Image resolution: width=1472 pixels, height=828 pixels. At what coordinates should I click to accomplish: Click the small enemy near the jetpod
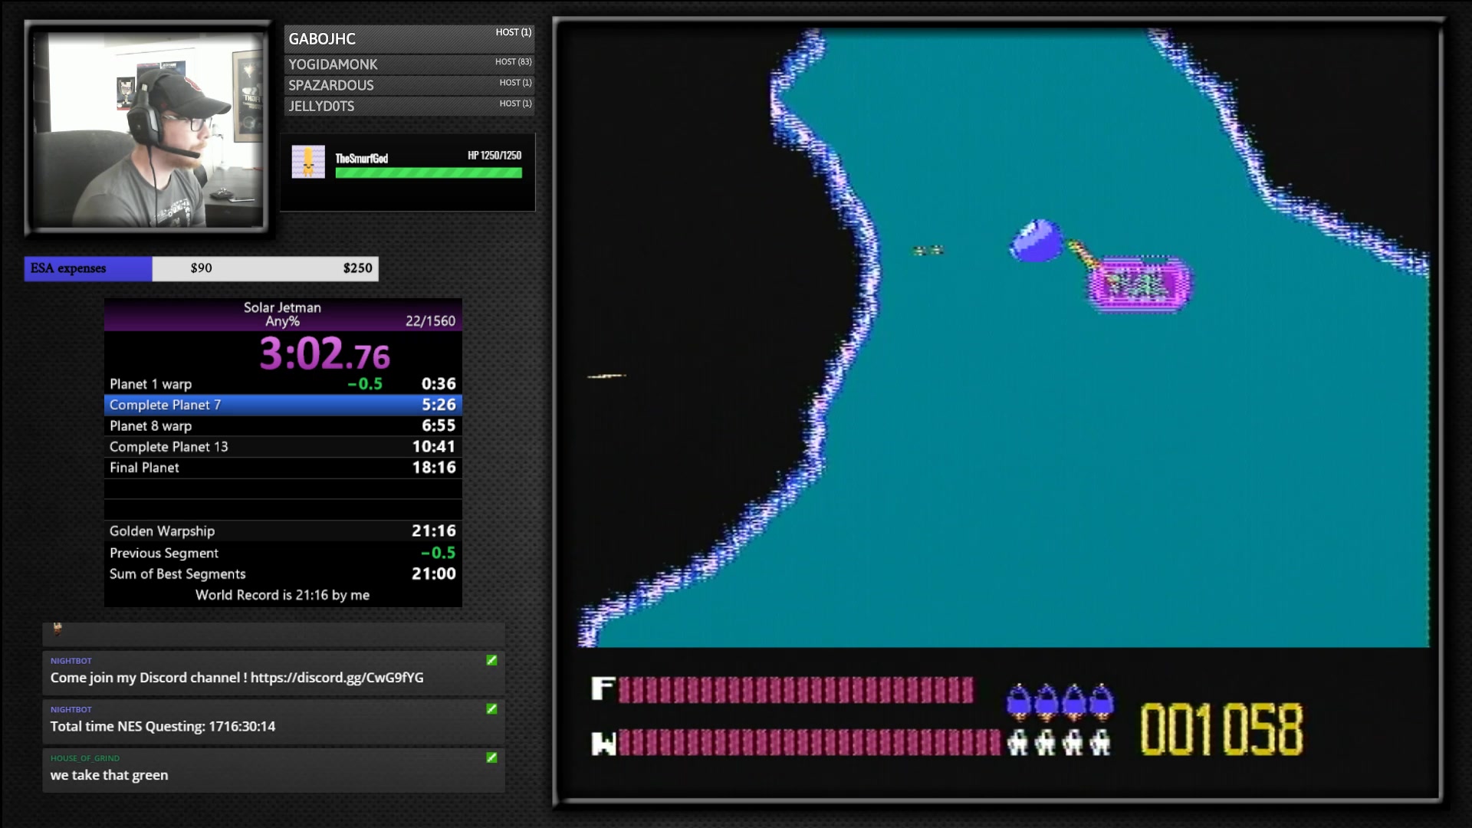[928, 250]
